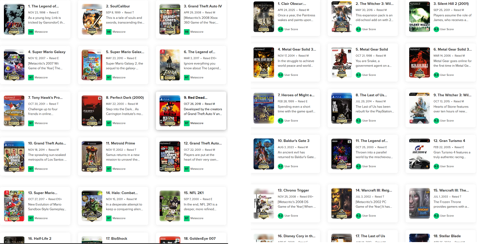Click Chrono Trigger's 9.2 User Score badge
This screenshot has width=481, height=244.
[280, 215]
